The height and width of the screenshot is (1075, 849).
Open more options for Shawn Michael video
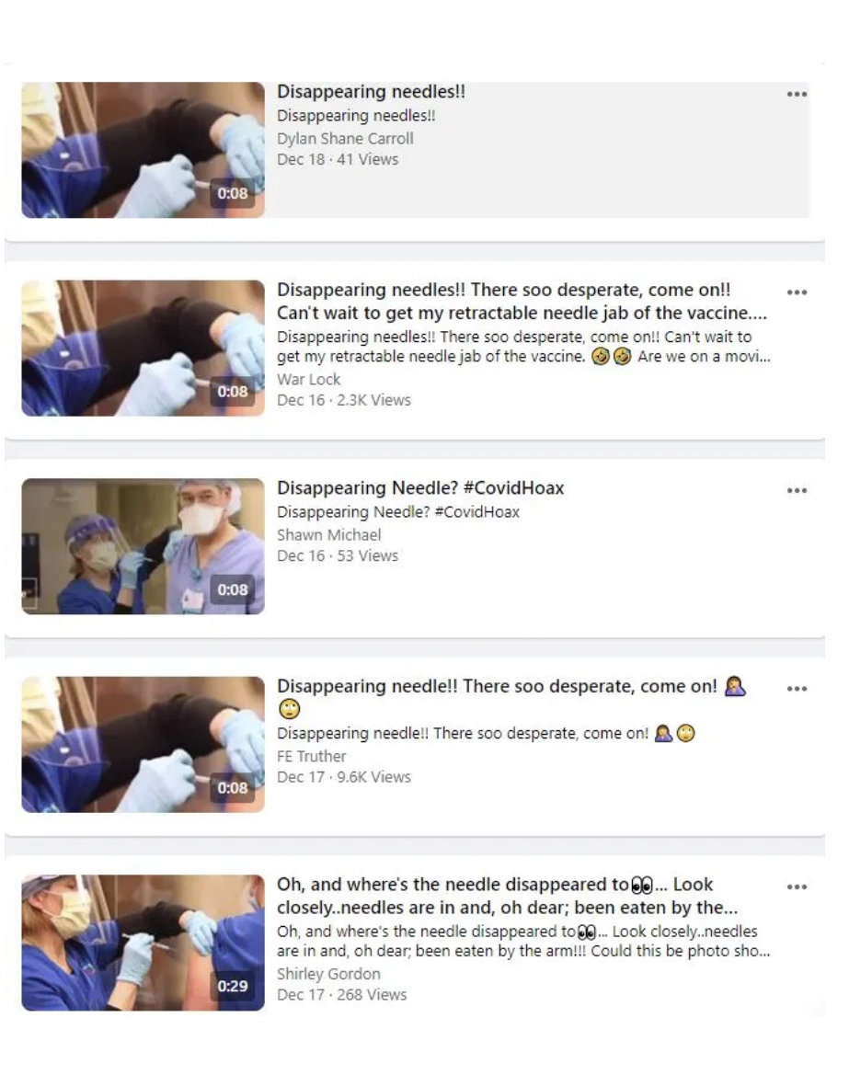797,490
